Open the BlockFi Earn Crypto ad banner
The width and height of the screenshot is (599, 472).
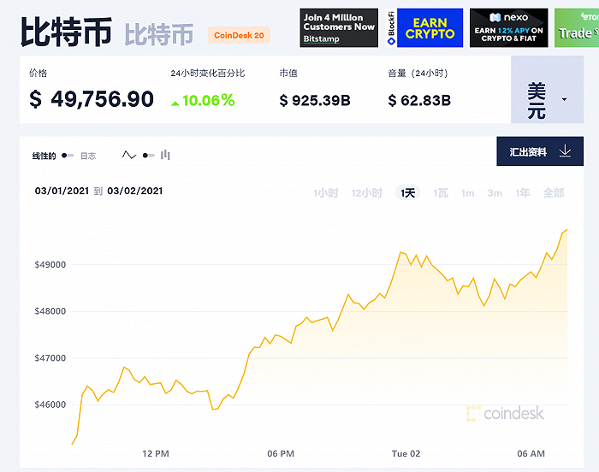point(424,28)
